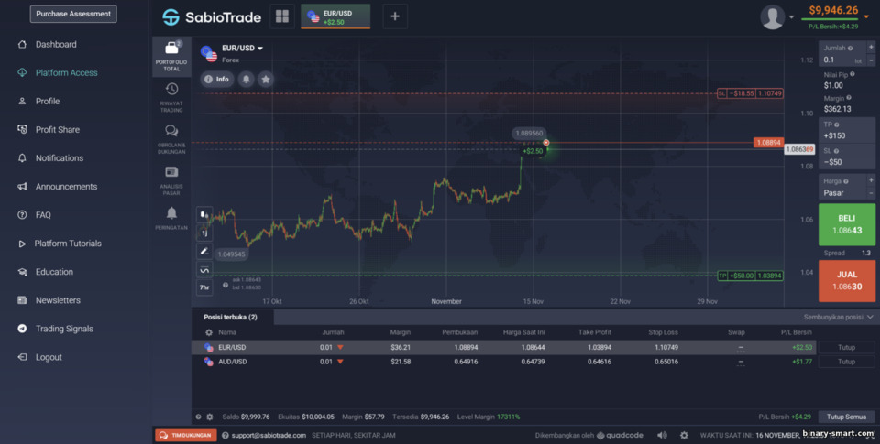Select the AUD/USD position row
Viewport: 880px width, 444px height.
[504, 362]
